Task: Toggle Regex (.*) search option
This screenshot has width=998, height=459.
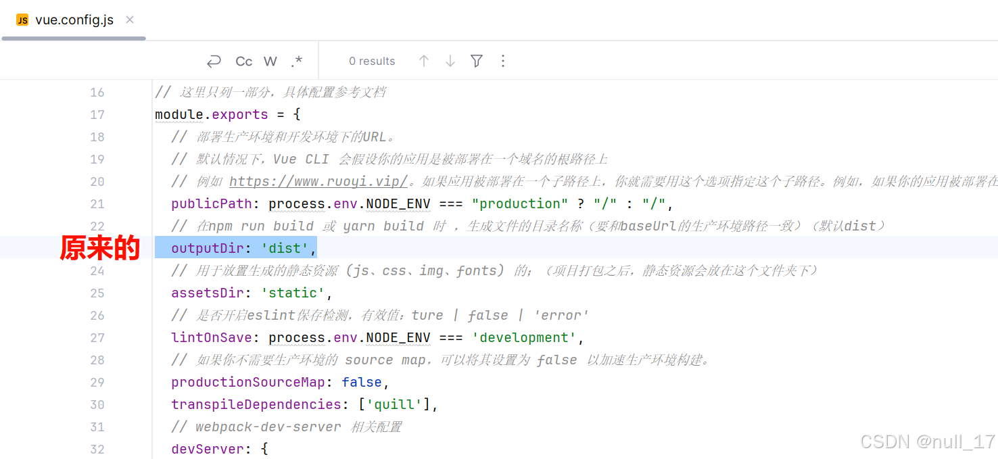Action: tap(296, 61)
